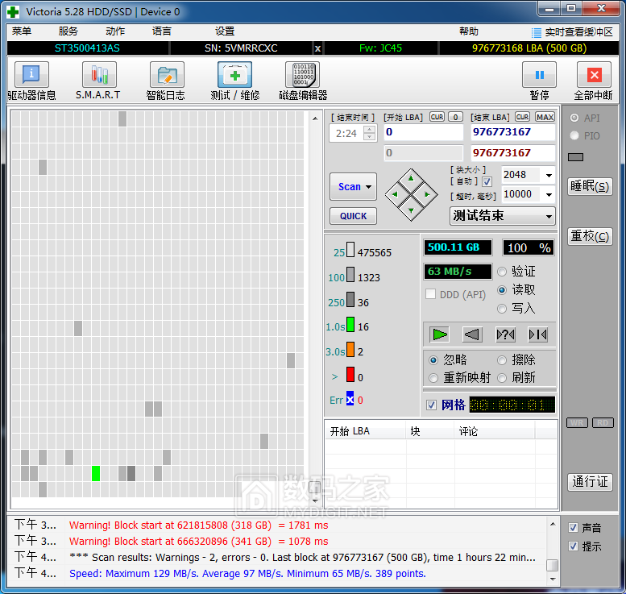
Task: Select the ignore (忽略) radio button
Action: pyautogui.click(x=433, y=360)
